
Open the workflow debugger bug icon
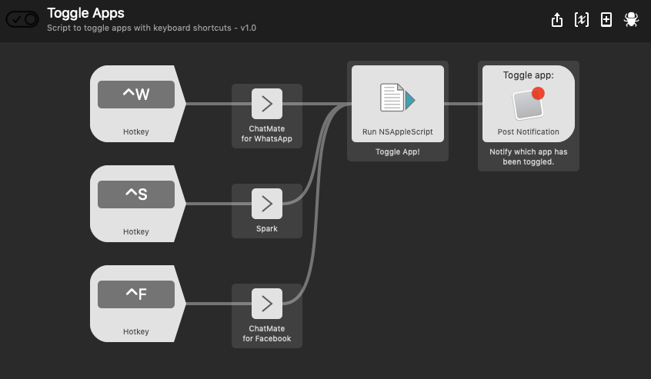click(631, 20)
